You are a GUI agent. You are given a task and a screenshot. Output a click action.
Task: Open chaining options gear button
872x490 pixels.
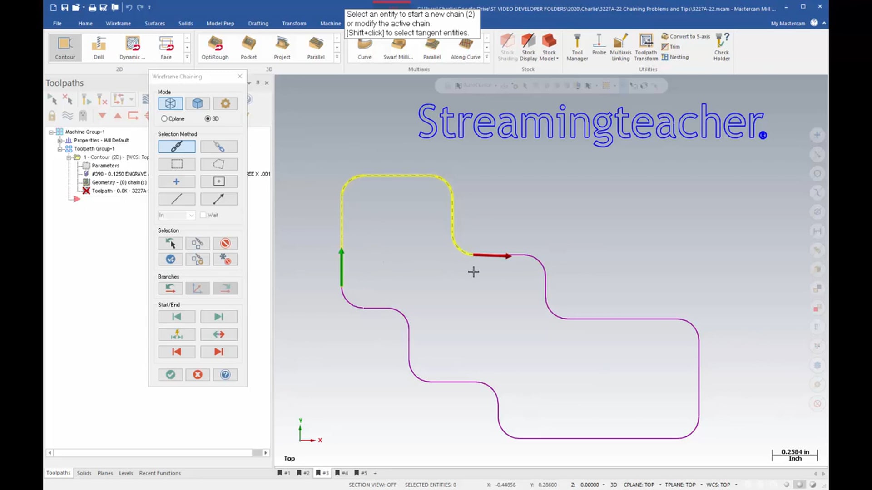click(225, 103)
